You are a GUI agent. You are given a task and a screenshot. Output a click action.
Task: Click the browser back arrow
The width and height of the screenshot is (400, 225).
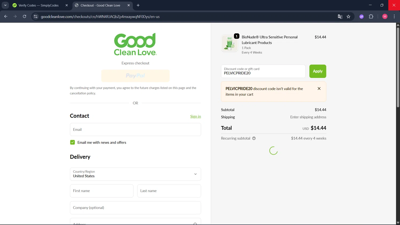[6, 17]
